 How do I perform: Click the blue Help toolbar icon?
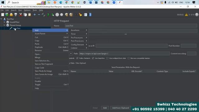90,15
